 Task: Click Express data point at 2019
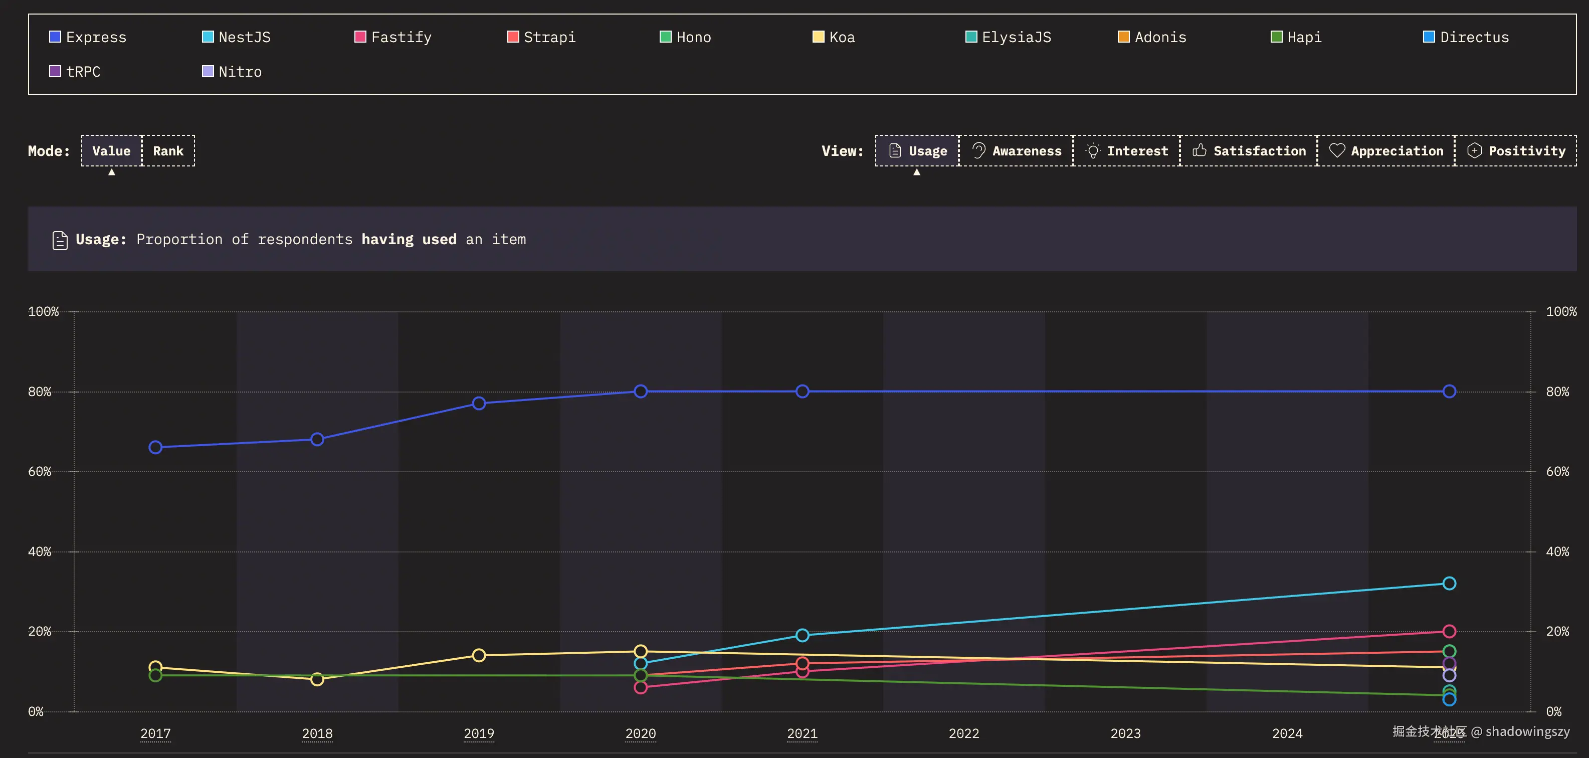point(479,404)
